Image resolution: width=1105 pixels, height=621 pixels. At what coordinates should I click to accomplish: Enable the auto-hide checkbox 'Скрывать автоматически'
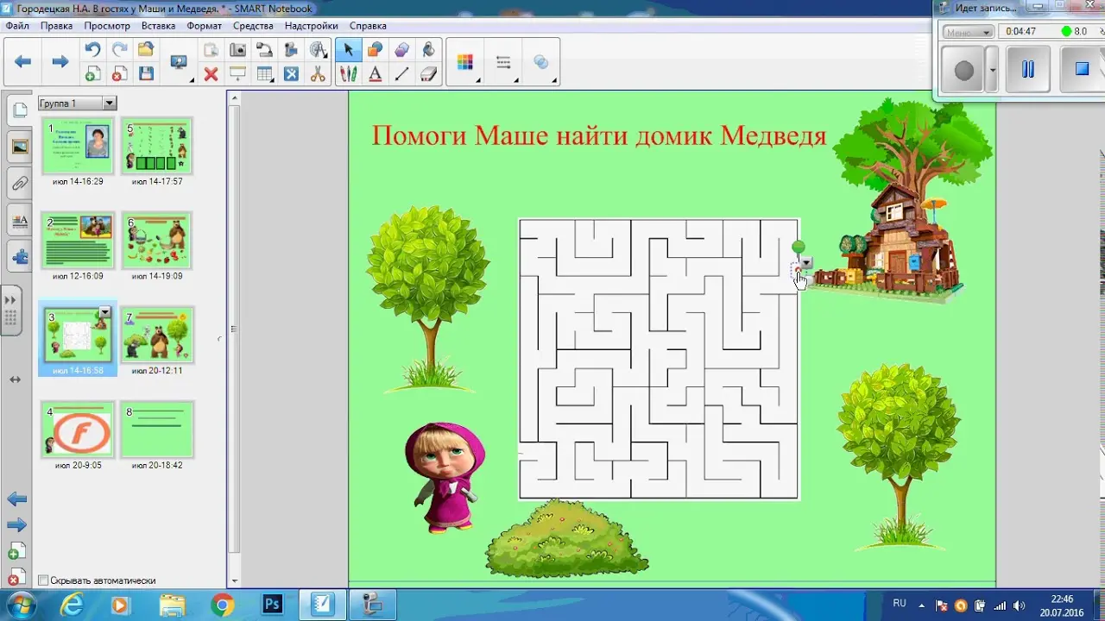(43, 580)
